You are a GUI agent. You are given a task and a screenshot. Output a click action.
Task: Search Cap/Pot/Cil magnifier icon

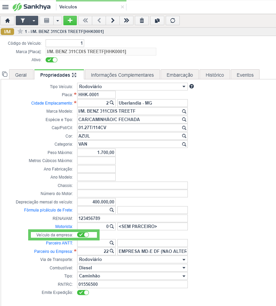184,128
